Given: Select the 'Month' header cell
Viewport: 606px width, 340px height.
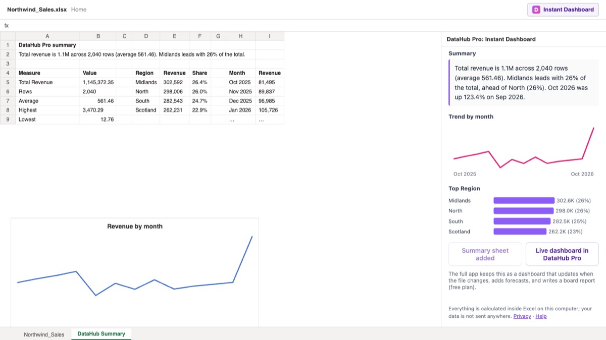Looking at the screenshot, I should point(240,73).
